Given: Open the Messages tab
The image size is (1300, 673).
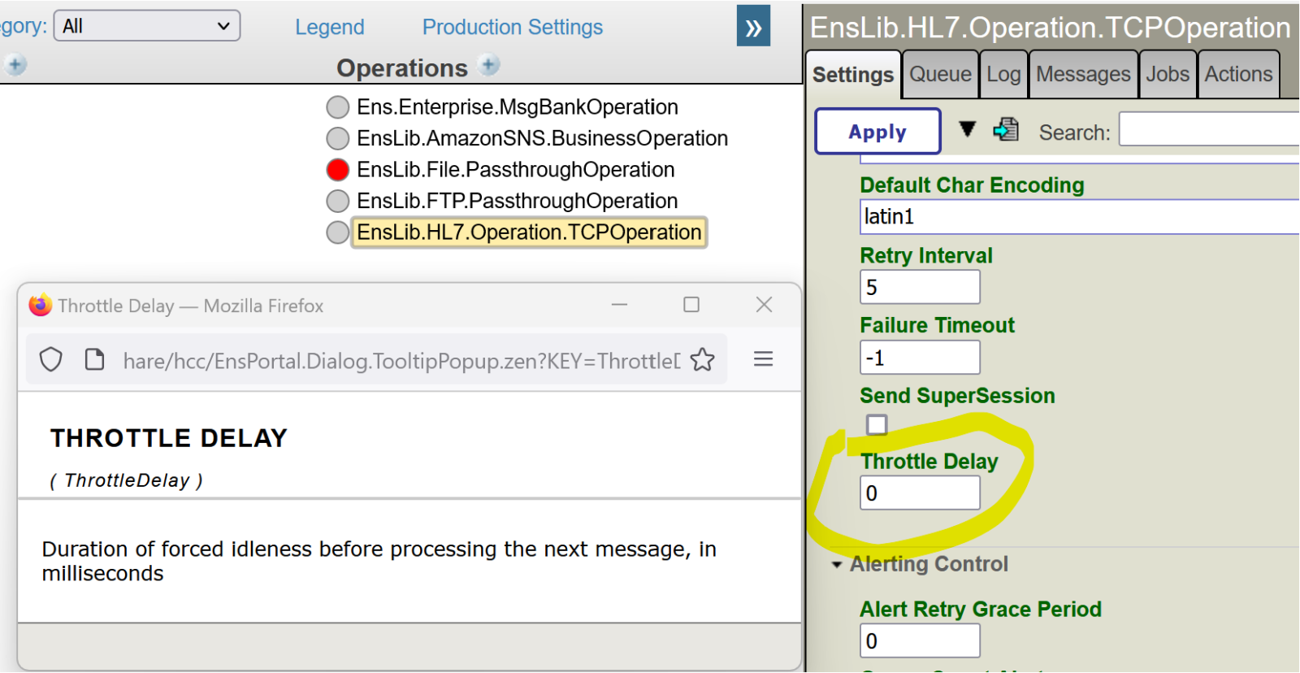Looking at the screenshot, I should 1083,74.
